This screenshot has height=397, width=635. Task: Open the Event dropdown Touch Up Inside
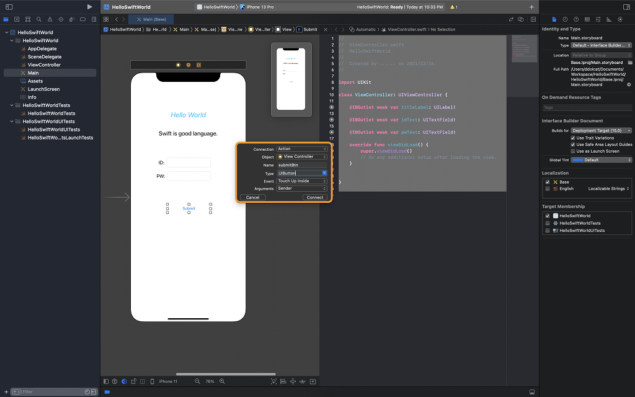pyautogui.click(x=301, y=181)
